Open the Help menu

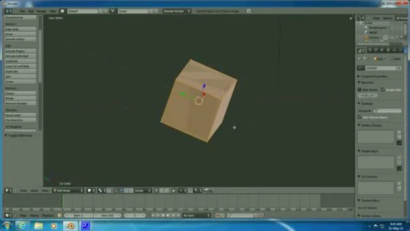pos(53,12)
